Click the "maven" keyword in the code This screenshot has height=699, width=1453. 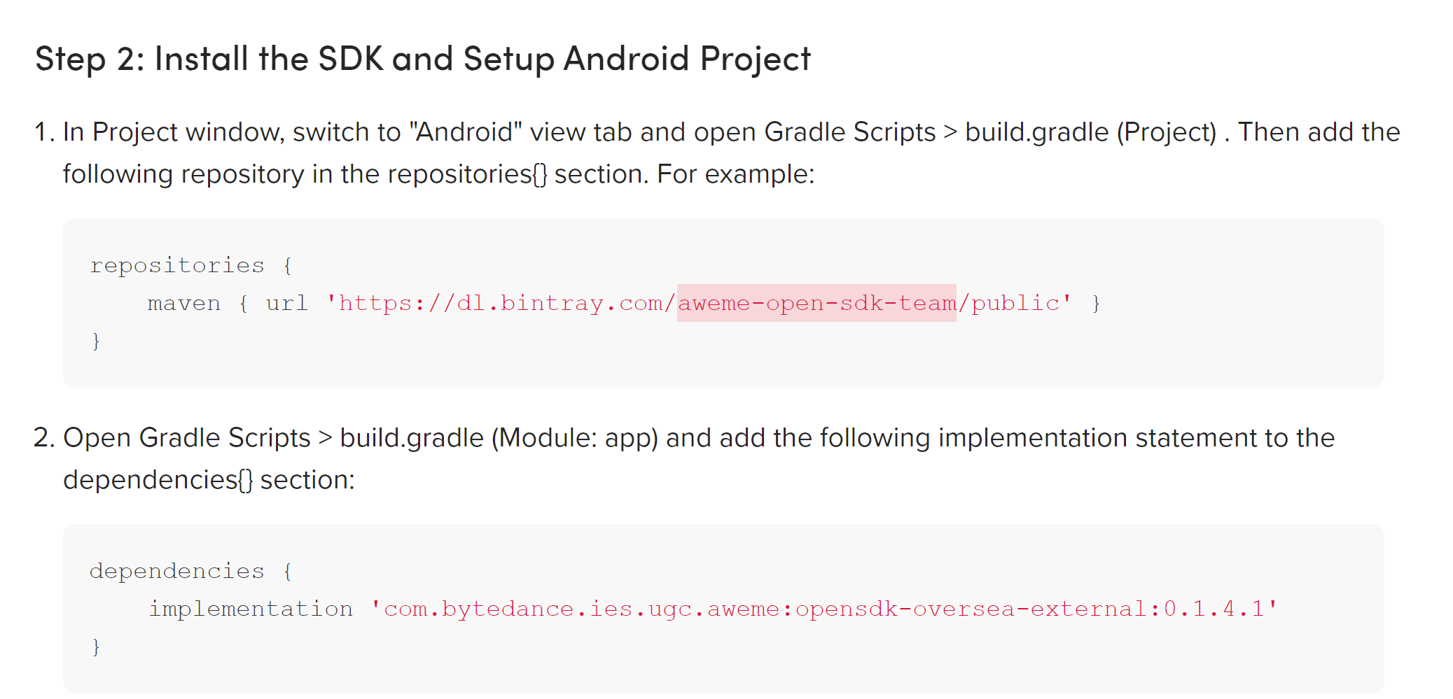pos(183,303)
